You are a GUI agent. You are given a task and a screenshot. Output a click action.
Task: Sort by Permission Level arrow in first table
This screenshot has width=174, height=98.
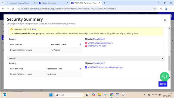coord(81,44)
